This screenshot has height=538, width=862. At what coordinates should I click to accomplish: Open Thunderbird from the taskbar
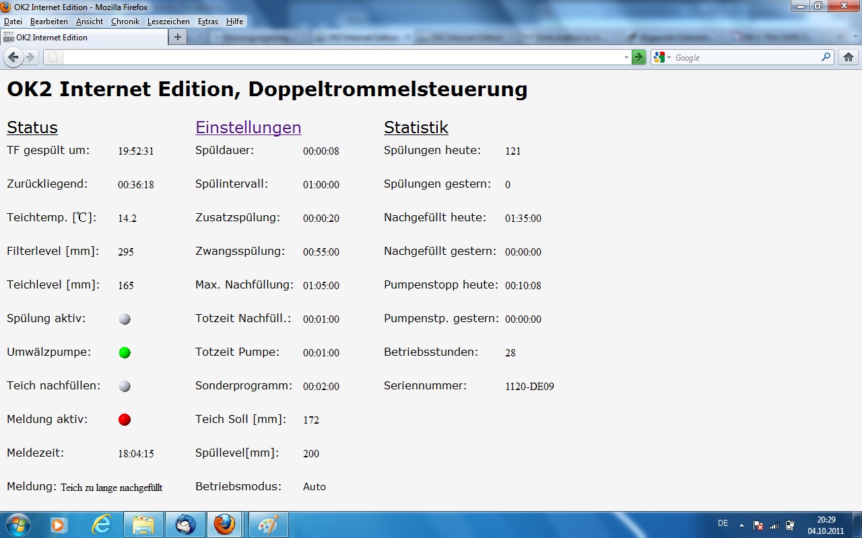(x=185, y=525)
